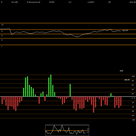Viewport: 136px width, 136px height.
Task: Click the -60 label on MR axis
Action: point(133,111)
